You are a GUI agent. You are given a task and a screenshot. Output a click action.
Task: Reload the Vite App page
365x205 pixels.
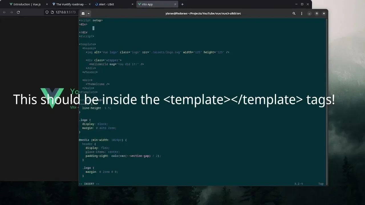tap(18, 12)
